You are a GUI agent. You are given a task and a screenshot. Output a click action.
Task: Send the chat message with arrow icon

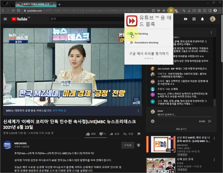tap(210, 121)
